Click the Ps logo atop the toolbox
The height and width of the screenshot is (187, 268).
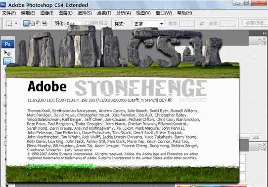[8, 44]
